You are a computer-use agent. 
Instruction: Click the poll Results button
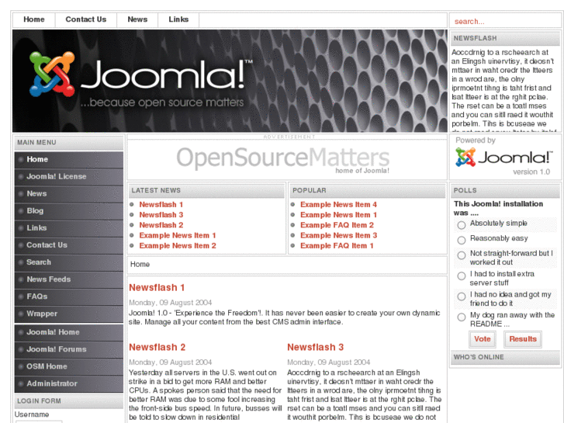523,339
